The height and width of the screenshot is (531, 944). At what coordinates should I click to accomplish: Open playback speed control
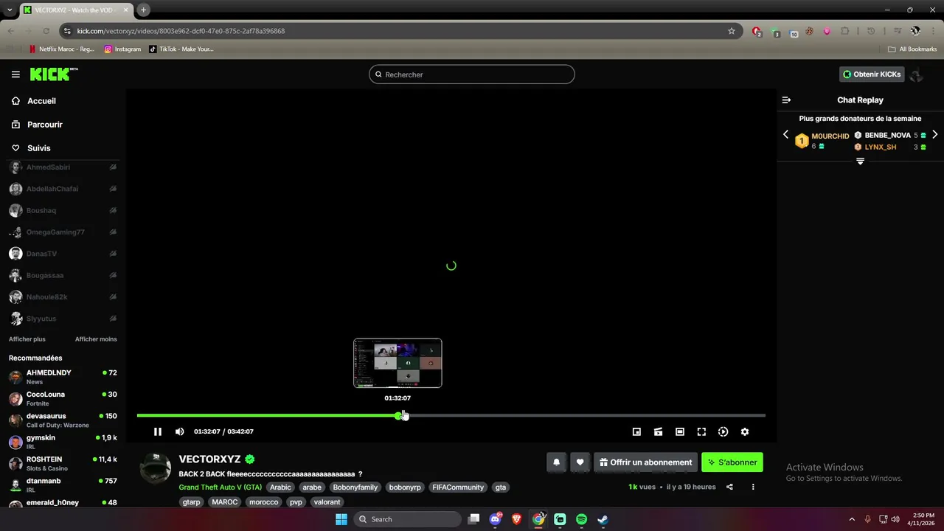click(x=723, y=431)
